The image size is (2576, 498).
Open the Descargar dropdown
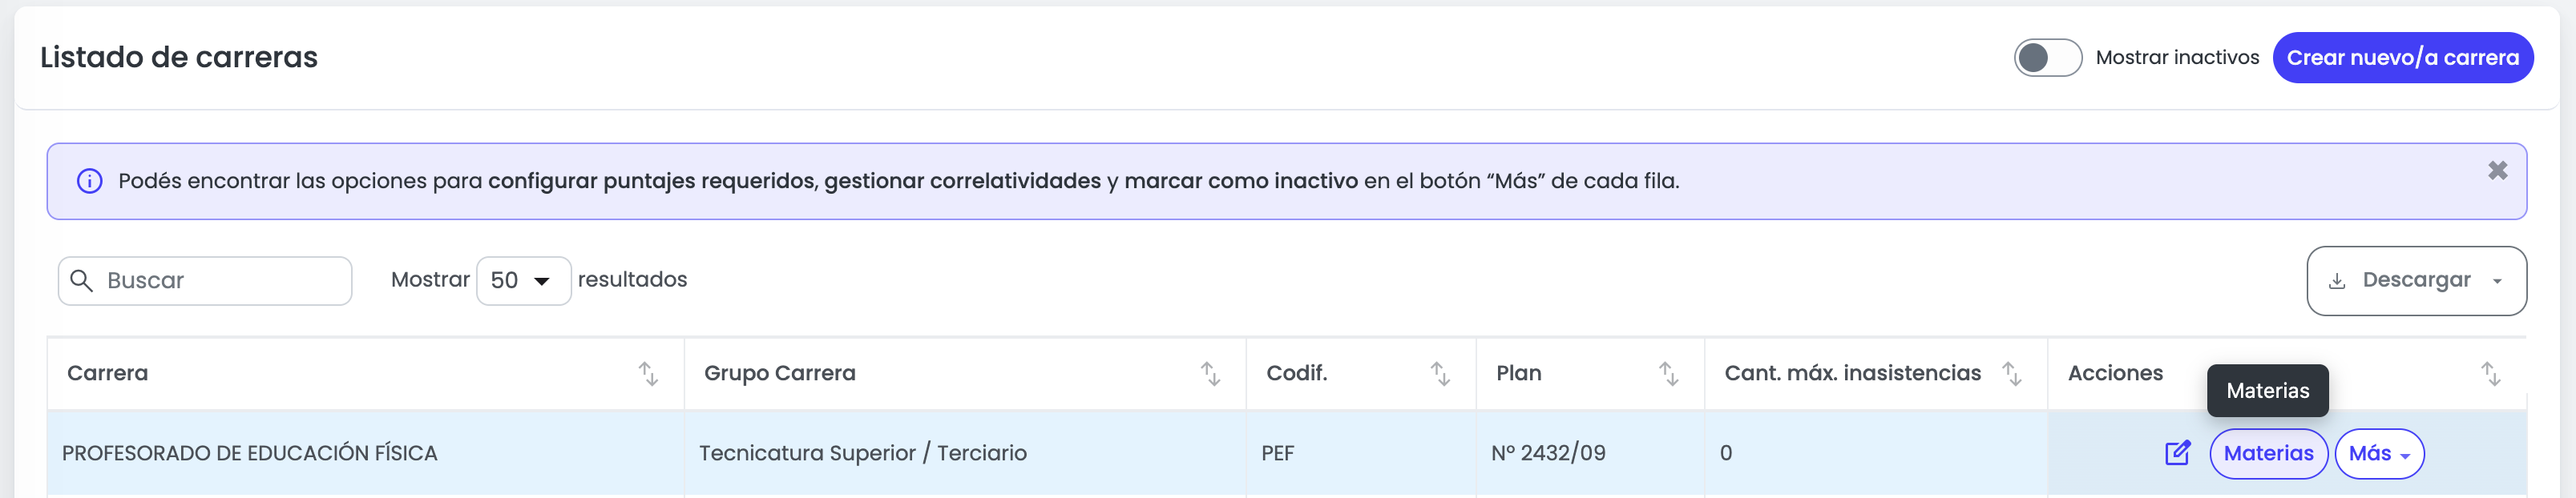pos(2416,280)
